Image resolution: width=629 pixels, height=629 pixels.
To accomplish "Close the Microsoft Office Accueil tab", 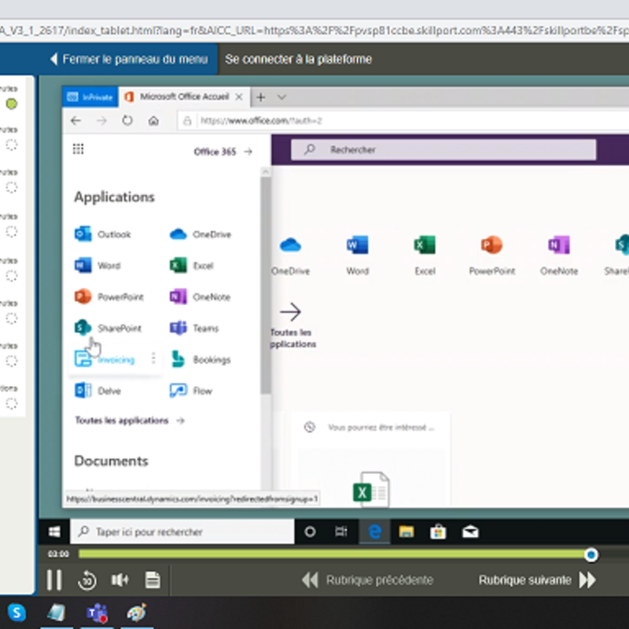I will pyautogui.click(x=239, y=97).
